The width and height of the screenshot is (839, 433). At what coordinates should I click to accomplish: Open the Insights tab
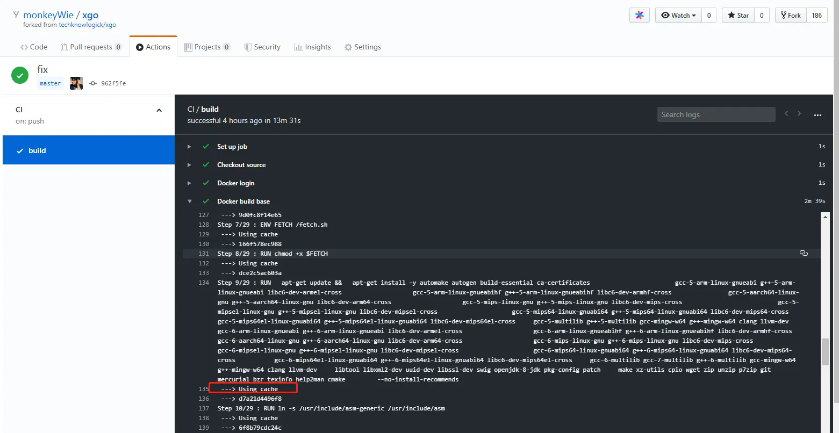pyautogui.click(x=312, y=47)
